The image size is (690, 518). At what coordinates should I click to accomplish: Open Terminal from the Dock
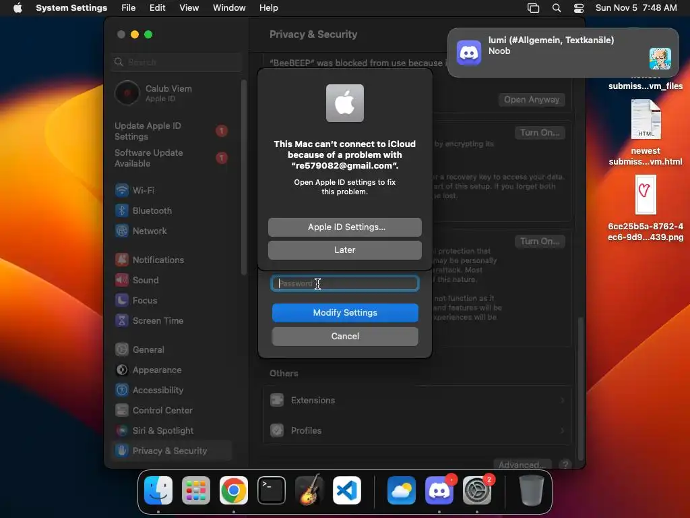[272, 490]
